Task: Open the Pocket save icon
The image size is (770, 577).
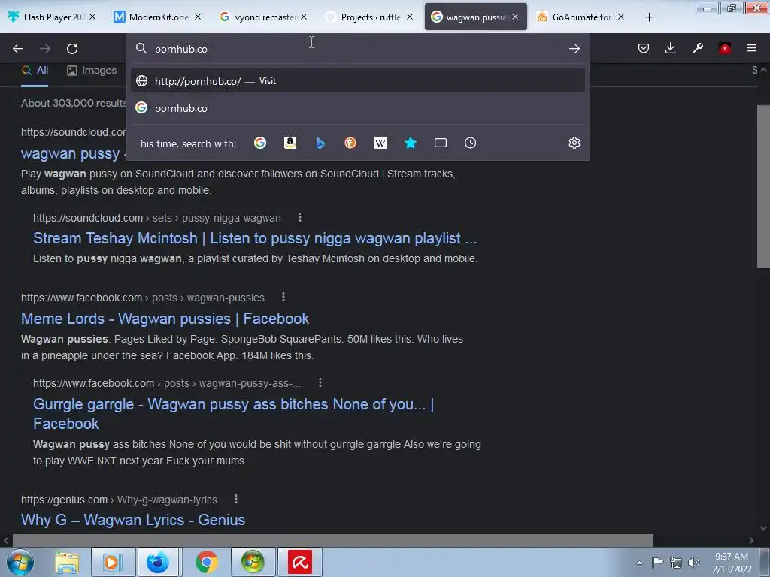Action: click(x=644, y=48)
